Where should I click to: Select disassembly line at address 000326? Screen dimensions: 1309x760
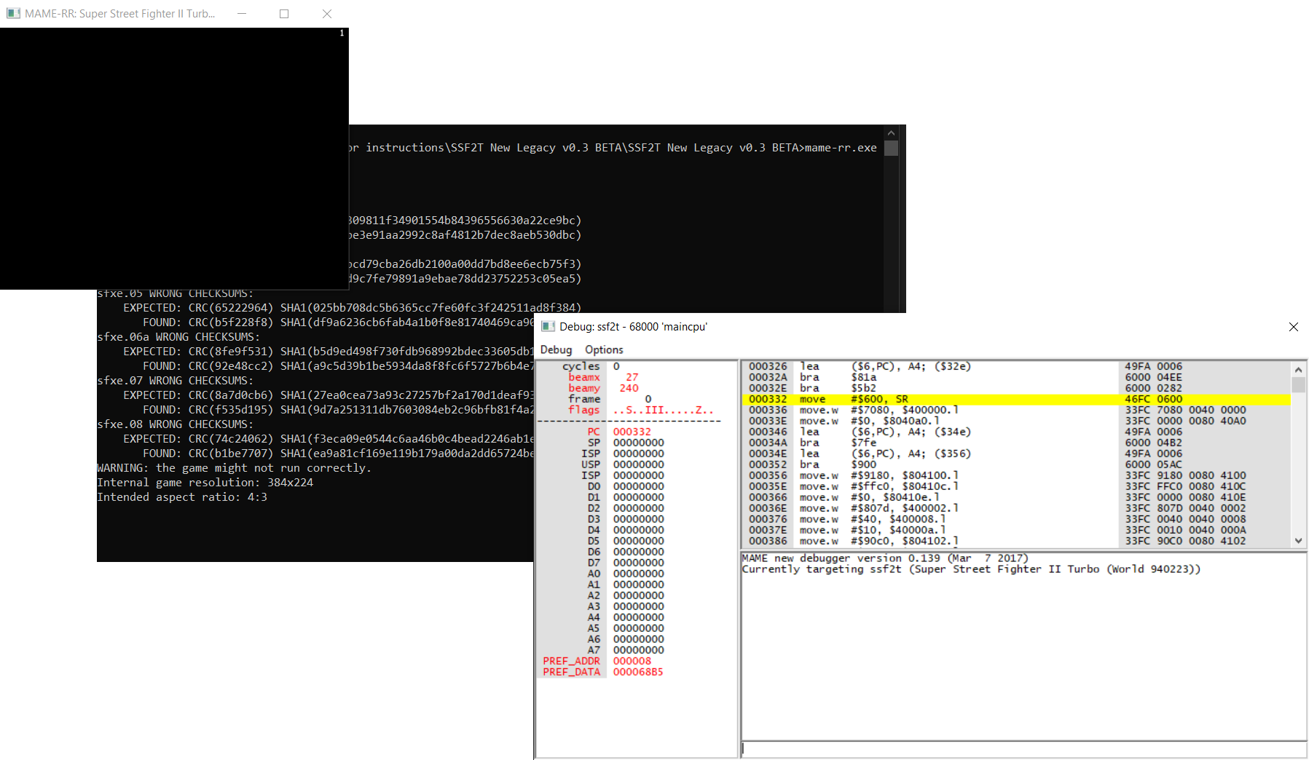pos(1016,366)
